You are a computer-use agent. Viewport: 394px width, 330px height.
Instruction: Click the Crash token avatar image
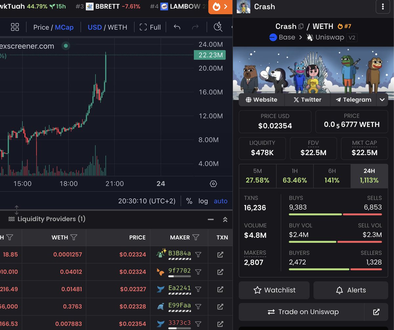(x=243, y=7)
